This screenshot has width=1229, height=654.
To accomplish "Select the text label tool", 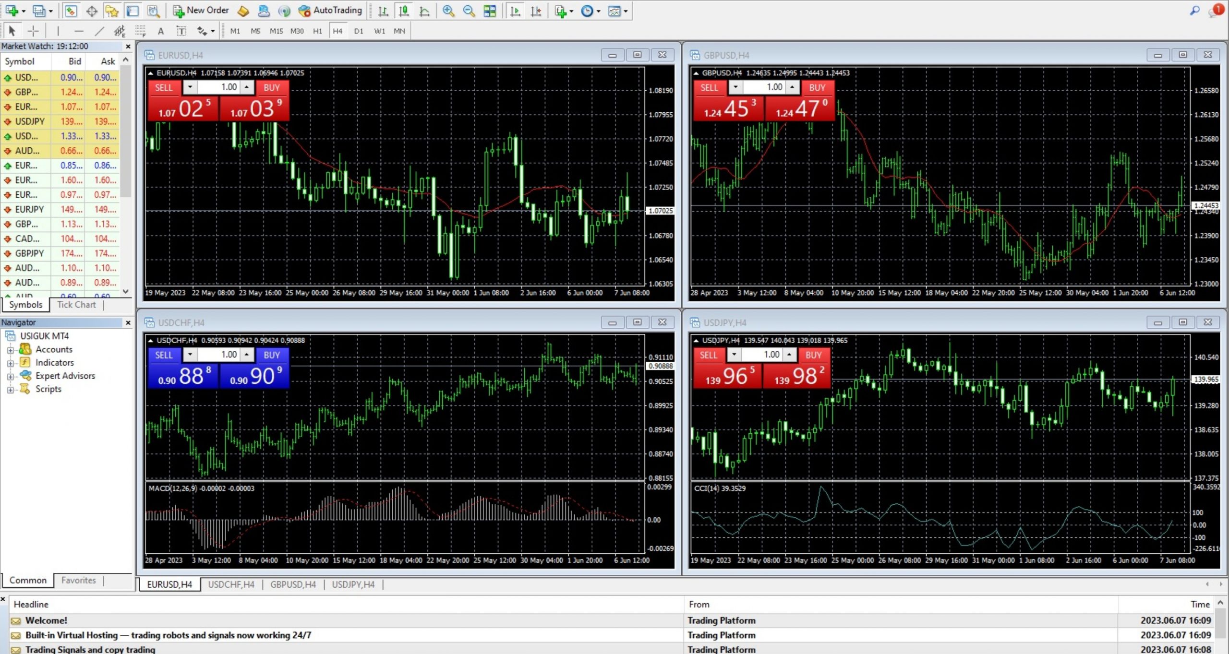I will [x=181, y=31].
